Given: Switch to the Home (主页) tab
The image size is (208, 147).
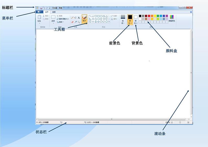Looking at the screenshot, I should [47, 12].
